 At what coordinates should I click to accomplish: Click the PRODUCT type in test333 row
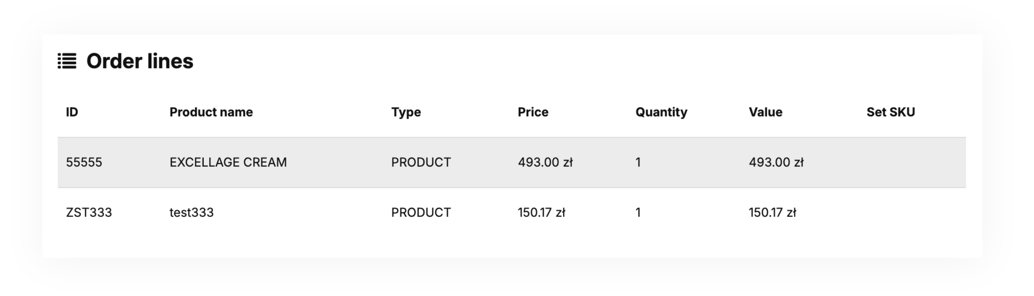tap(420, 212)
